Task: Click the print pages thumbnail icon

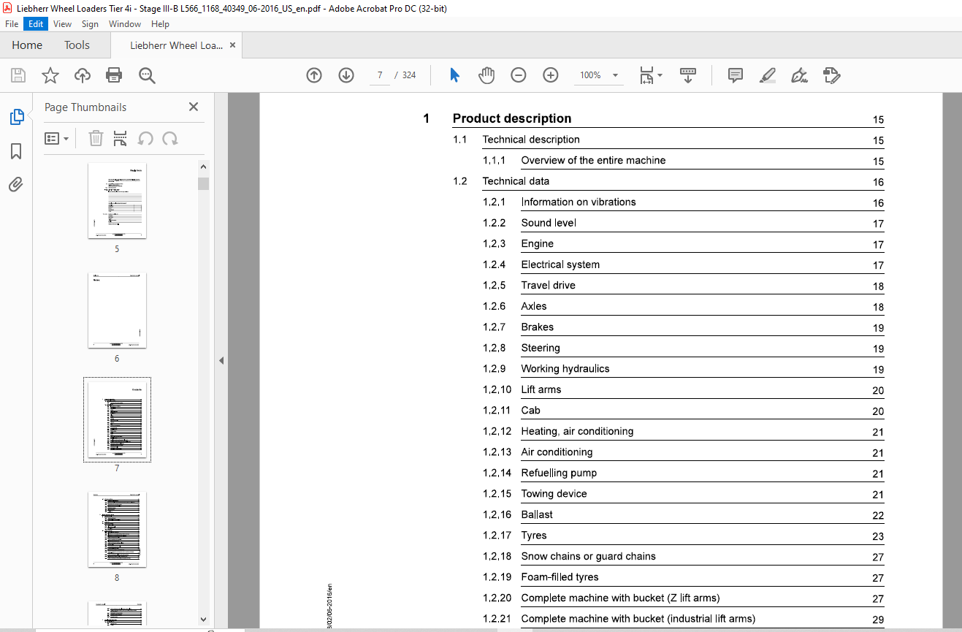Action: 121,138
